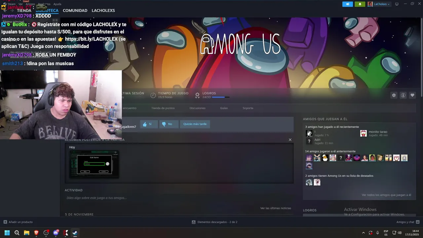Open the Windows Start button
The height and width of the screenshot is (238, 423).
tap(7, 233)
